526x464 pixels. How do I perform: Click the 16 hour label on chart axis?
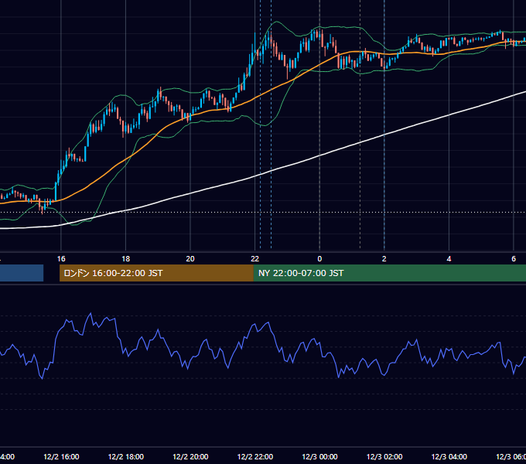coord(61,258)
